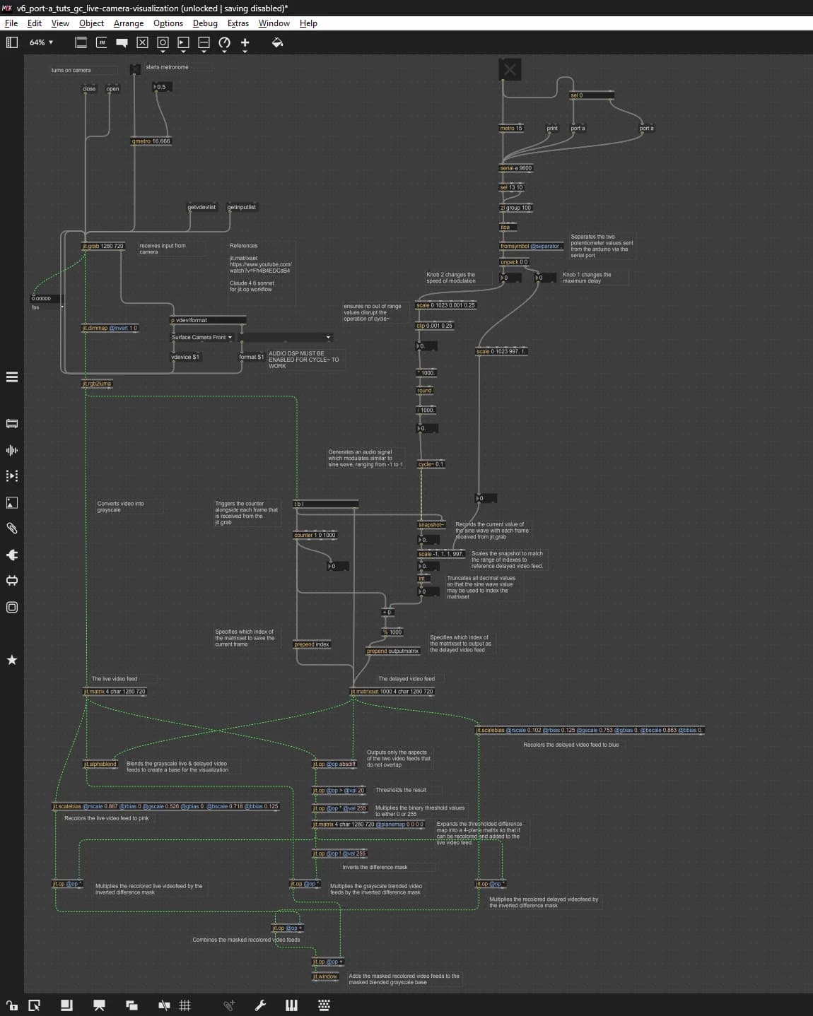Click the toggle (X box) toolbar icon

coord(143,42)
